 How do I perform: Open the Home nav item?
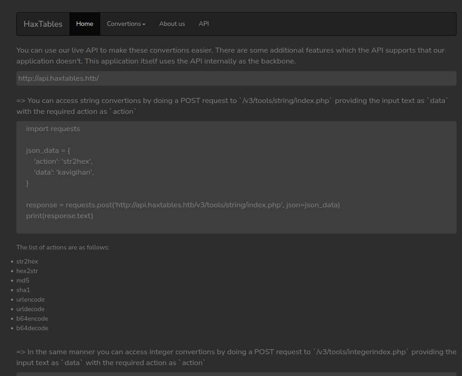click(x=84, y=24)
